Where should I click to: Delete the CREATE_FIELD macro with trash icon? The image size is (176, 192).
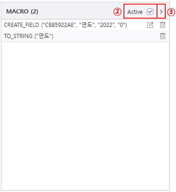[x=162, y=25]
